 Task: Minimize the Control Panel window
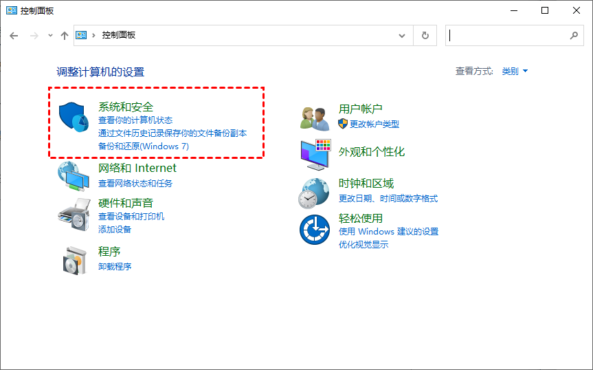[x=514, y=10]
